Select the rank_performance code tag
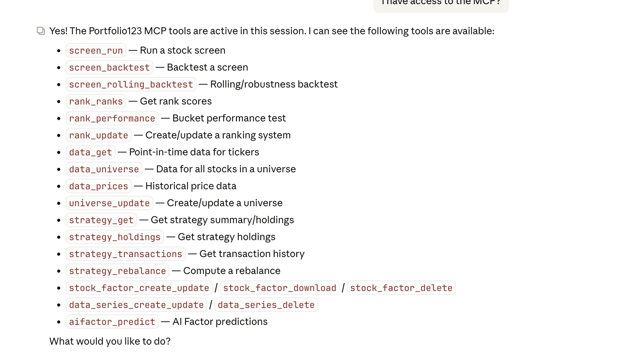Image resolution: width=638 pixels, height=364 pixels. pyautogui.click(x=112, y=118)
